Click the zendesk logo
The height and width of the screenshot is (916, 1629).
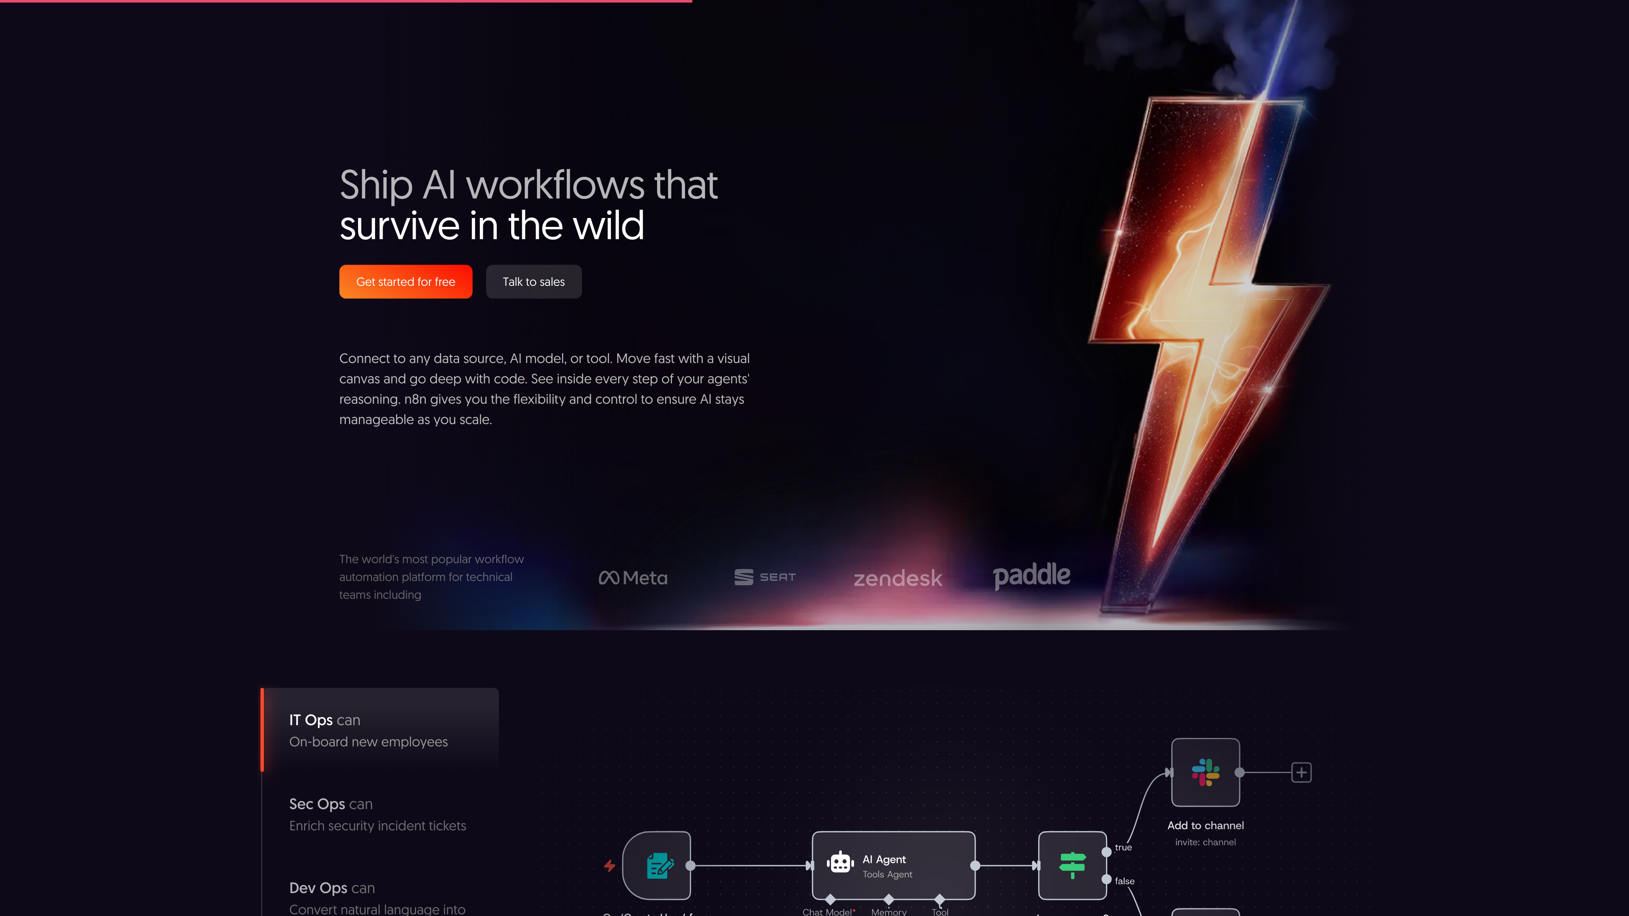(x=898, y=578)
